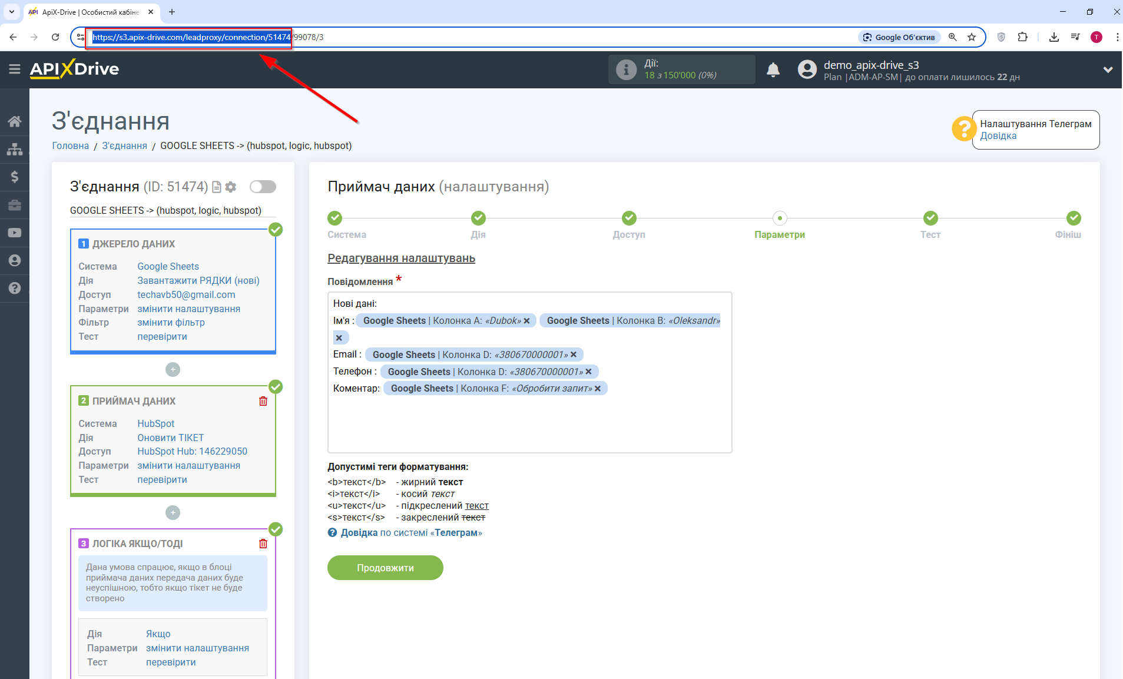The width and height of the screenshot is (1123, 679).
Task: Open a new browser tab
Action: (x=172, y=12)
